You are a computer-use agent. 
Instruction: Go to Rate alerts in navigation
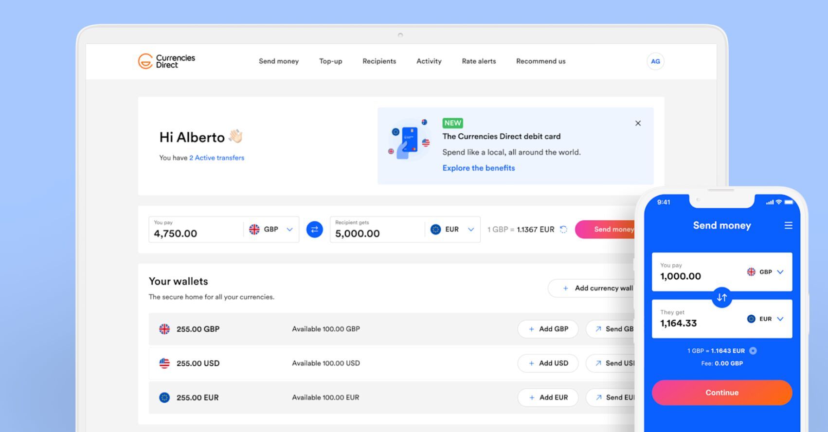(479, 61)
